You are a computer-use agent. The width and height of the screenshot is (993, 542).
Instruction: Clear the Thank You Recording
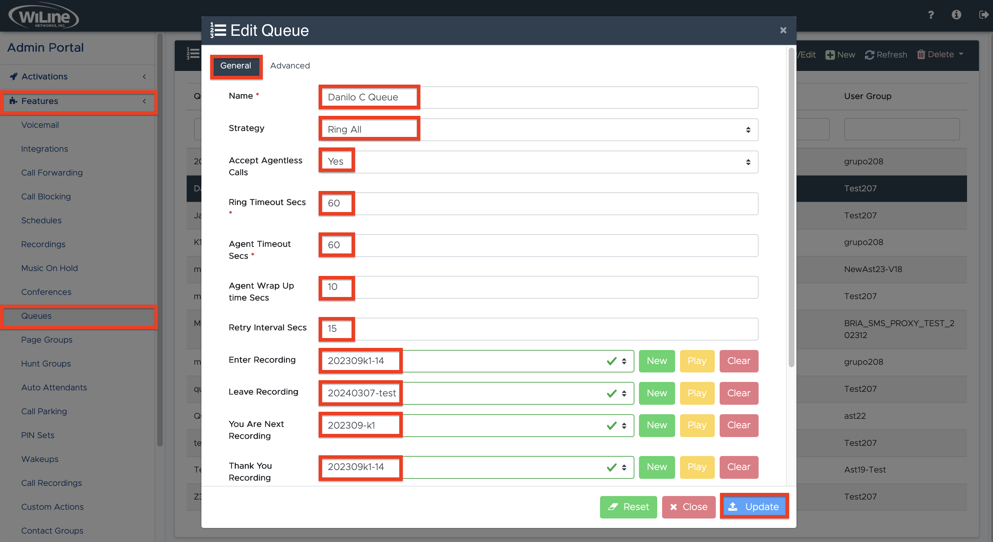(x=738, y=467)
